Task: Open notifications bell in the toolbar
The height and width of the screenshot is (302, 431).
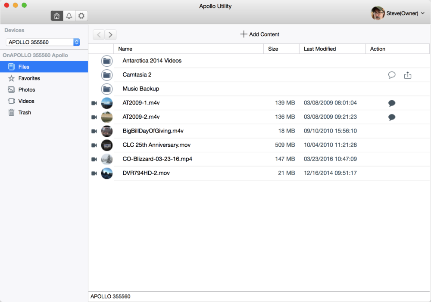Action: tap(69, 16)
